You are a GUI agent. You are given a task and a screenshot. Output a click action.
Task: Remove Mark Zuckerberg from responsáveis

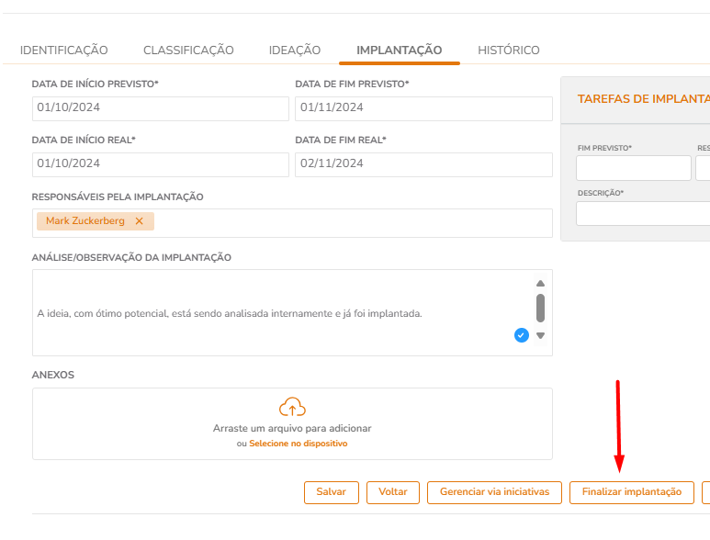coord(139,221)
